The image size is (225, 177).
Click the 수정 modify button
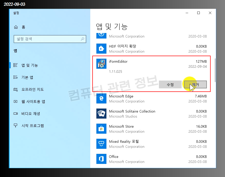tap(170, 85)
